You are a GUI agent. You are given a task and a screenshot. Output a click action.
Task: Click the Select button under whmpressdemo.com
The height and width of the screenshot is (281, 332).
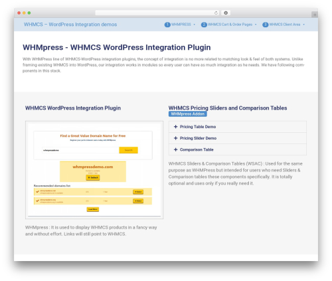(93, 177)
